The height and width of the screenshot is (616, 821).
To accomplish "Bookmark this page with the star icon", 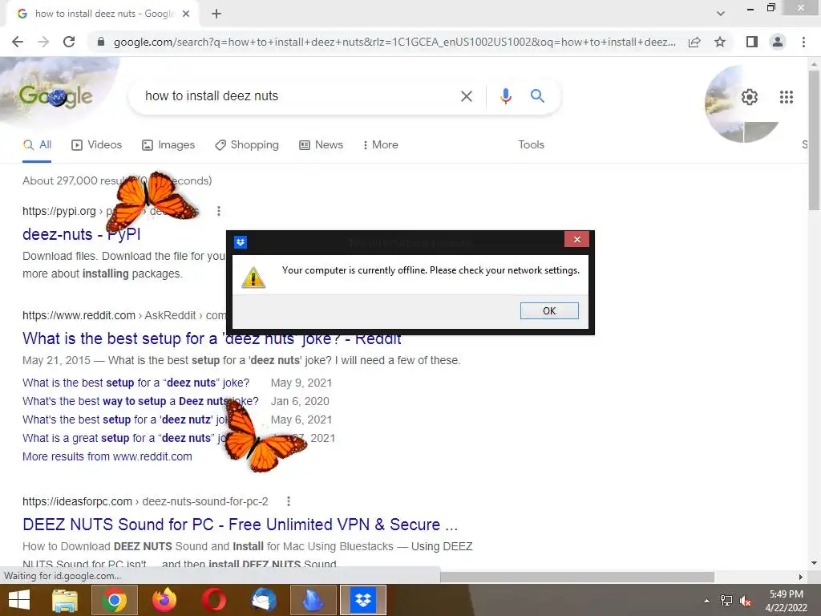I will tap(720, 42).
